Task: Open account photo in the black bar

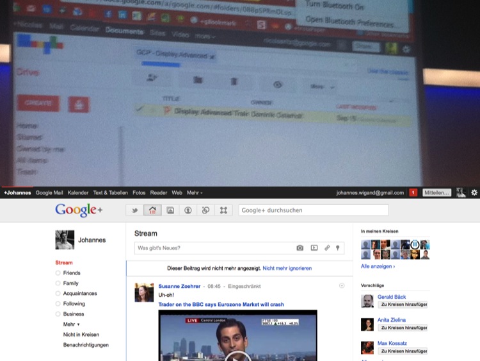Action: coord(461,192)
